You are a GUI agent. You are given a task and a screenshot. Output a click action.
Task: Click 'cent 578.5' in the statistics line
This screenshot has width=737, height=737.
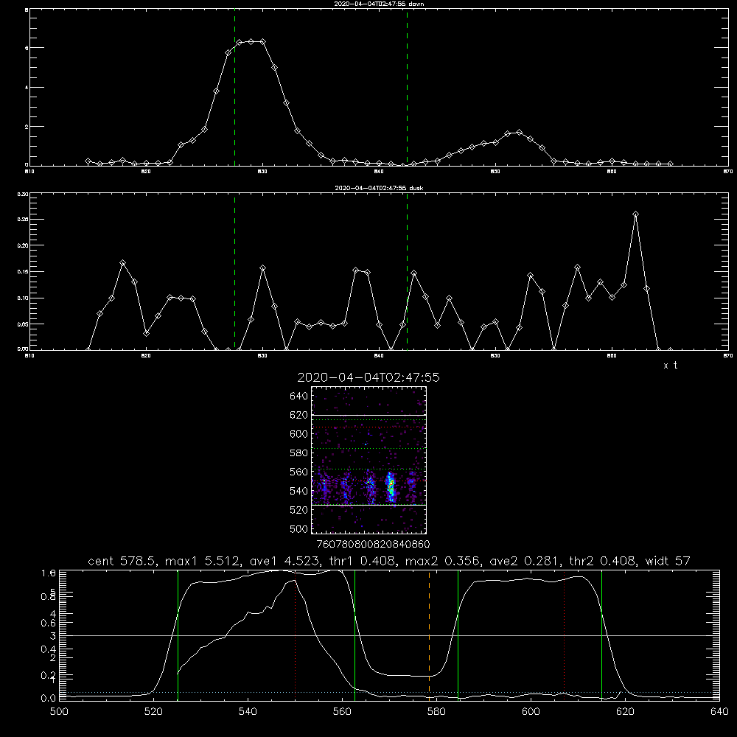point(122,561)
